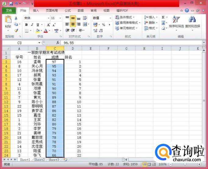Click the Copy icon in clipboard group
Viewport: 208px width, 169px height.
tap(16, 24)
